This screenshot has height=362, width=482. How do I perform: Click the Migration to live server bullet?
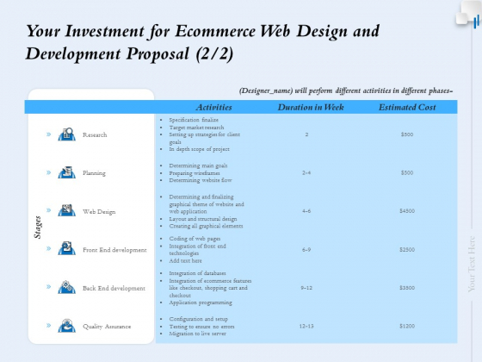(198, 334)
